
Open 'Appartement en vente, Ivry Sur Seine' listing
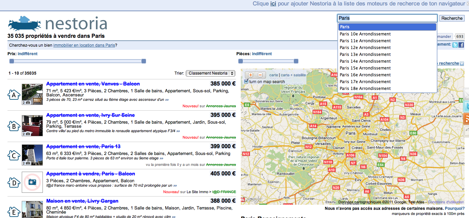point(90,115)
